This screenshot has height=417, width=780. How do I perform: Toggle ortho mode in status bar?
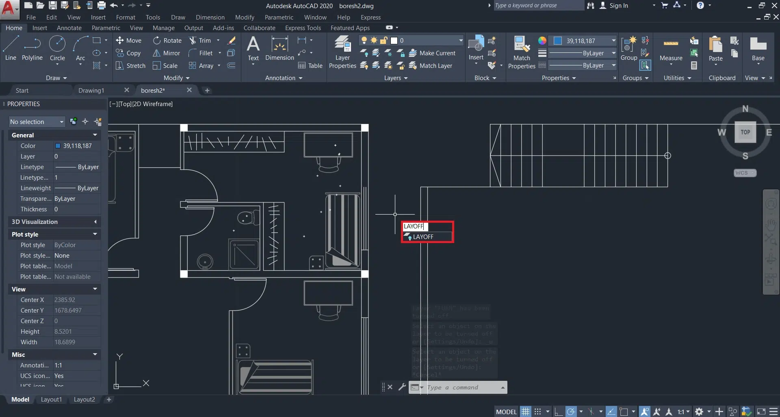pos(558,412)
